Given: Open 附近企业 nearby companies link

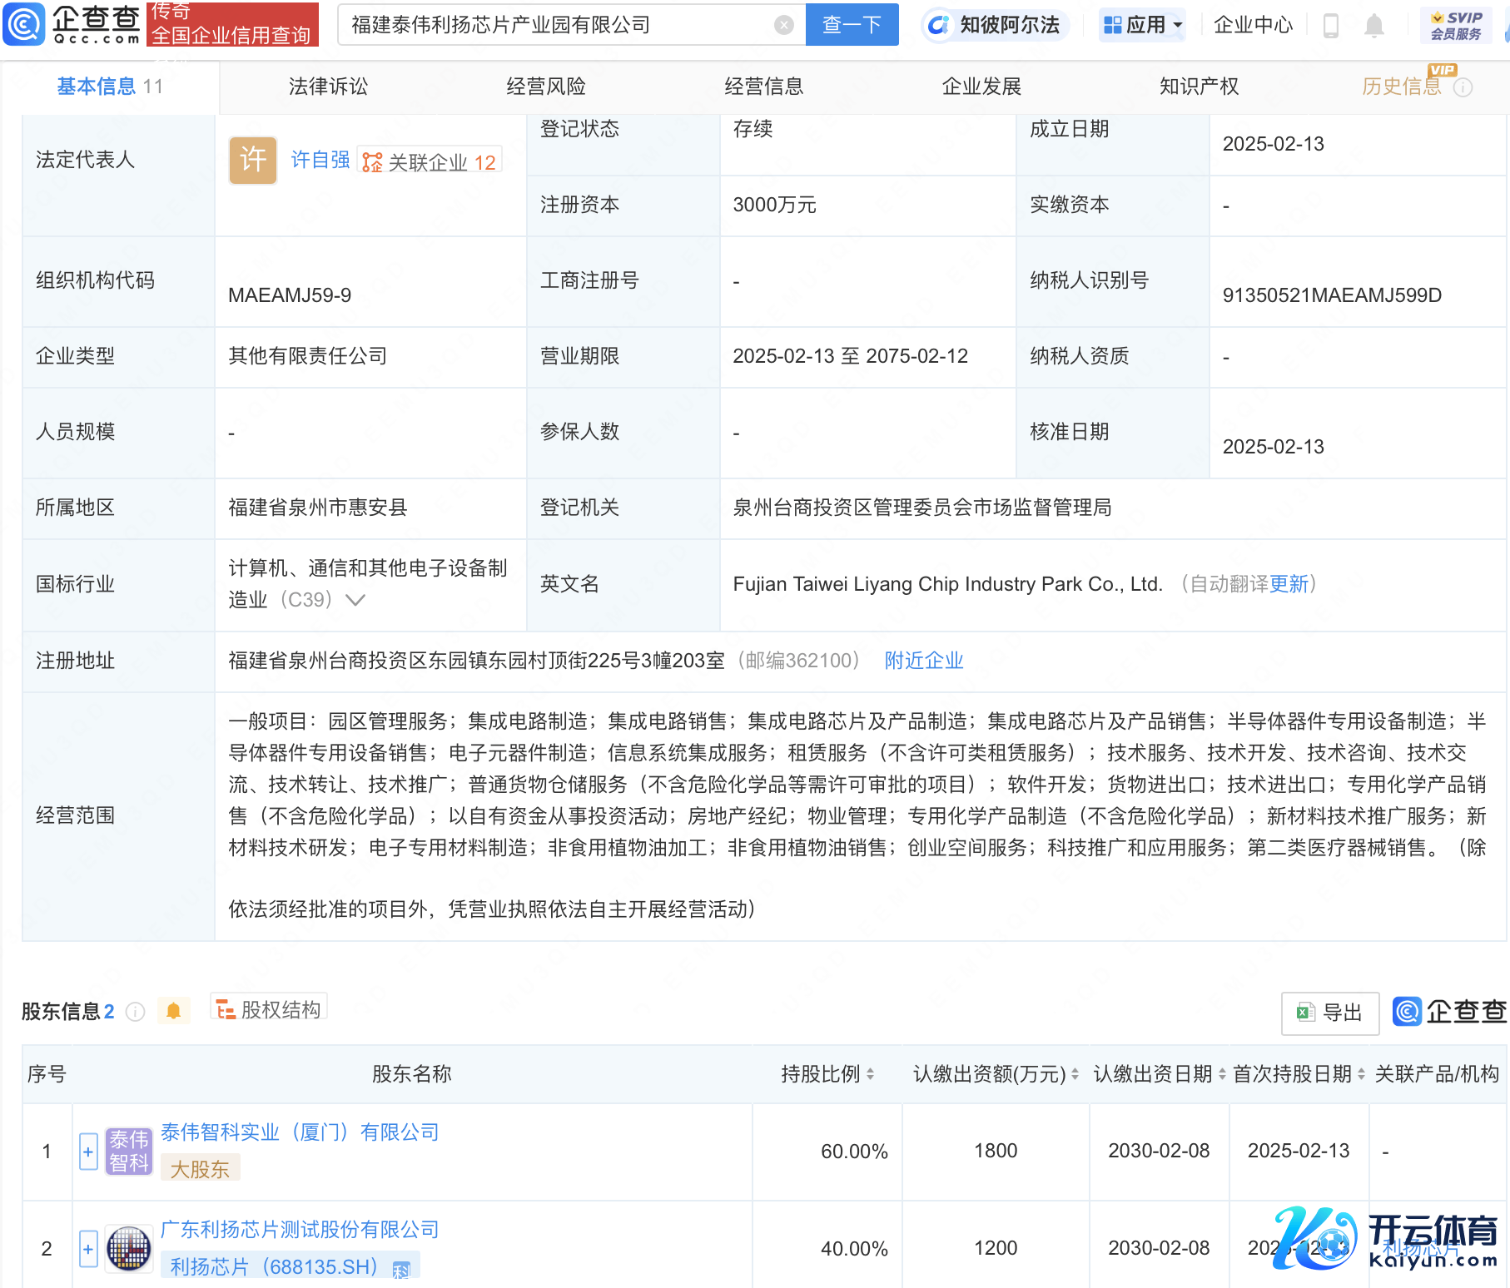Looking at the screenshot, I should 923,661.
